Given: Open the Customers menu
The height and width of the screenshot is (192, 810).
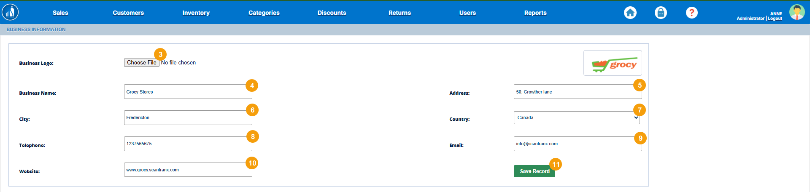Looking at the screenshot, I should 128,13.
